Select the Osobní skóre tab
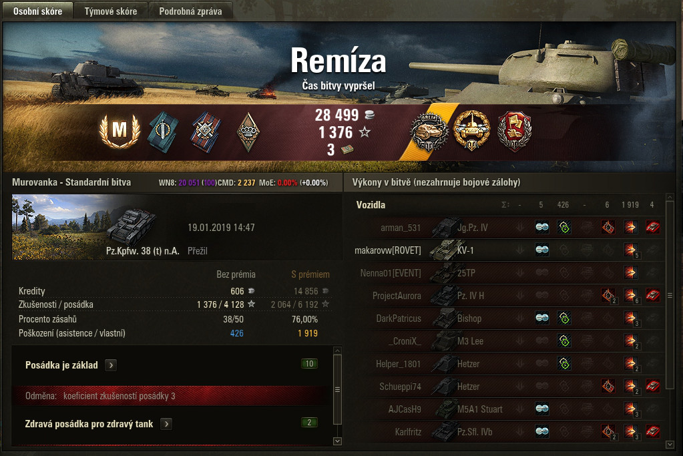The image size is (683, 456). [37, 11]
